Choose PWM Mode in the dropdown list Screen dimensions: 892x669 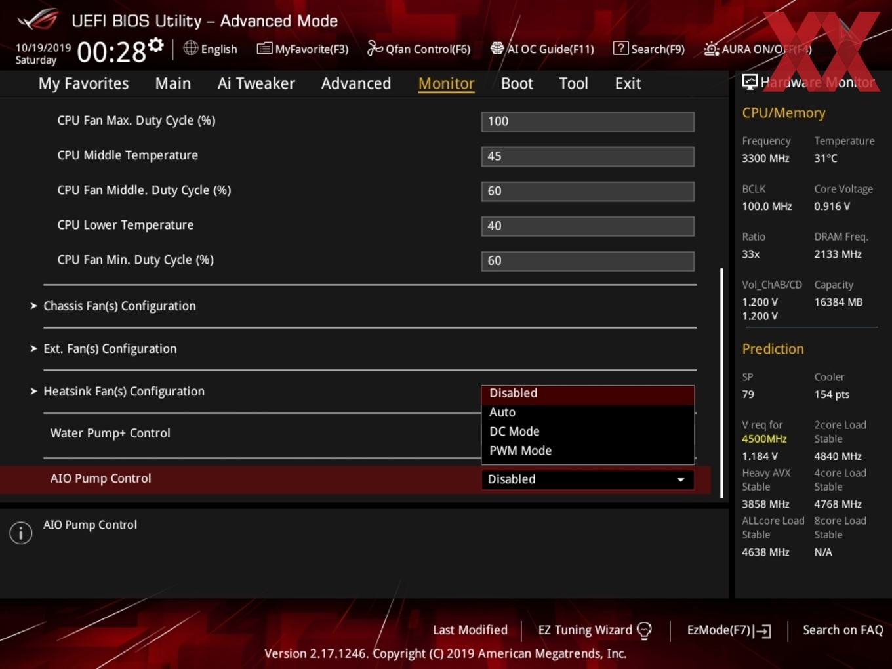pyautogui.click(x=588, y=451)
